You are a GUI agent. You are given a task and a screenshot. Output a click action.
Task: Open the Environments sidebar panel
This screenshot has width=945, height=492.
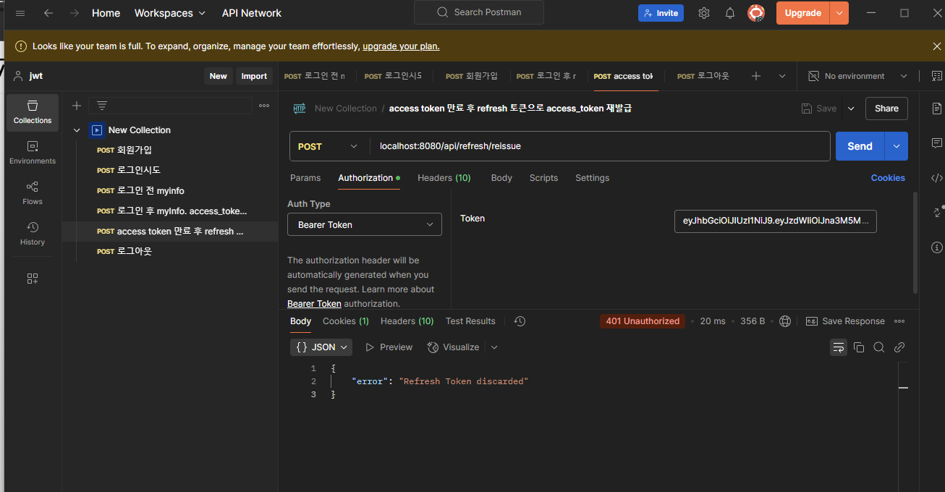[x=33, y=153]
